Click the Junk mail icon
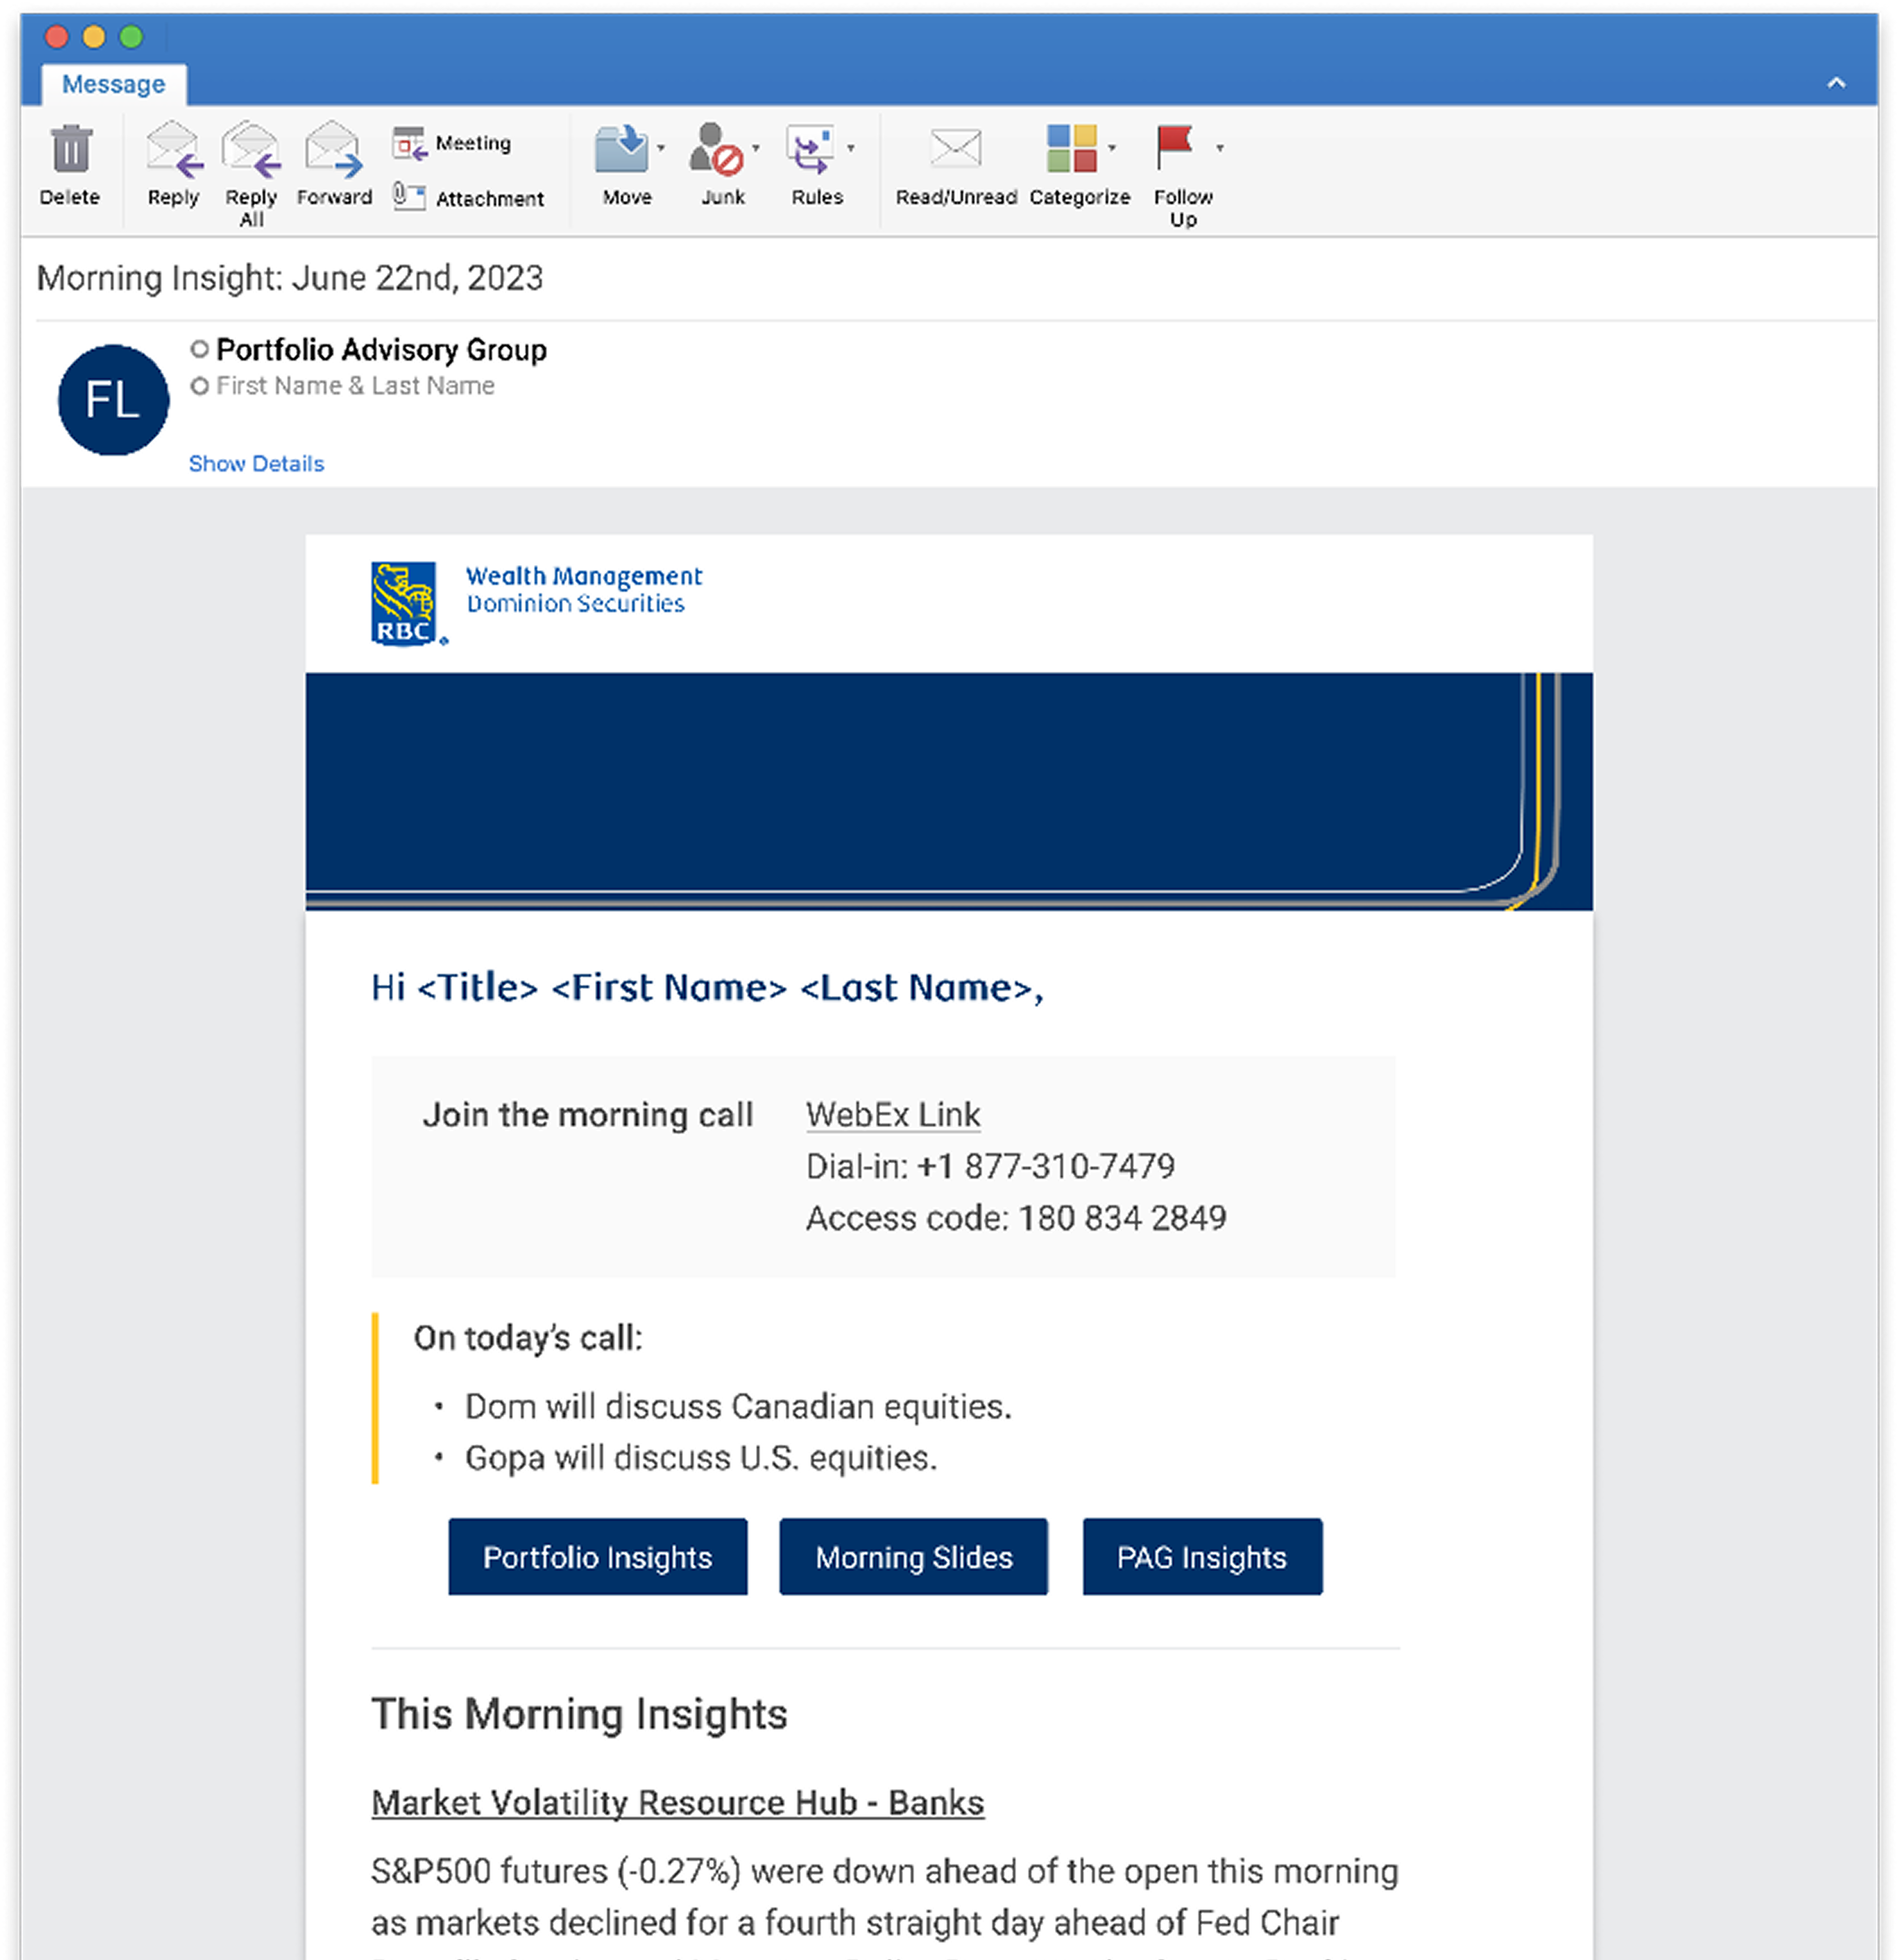Screen dimensions: 1899x1960 point(716,150)
